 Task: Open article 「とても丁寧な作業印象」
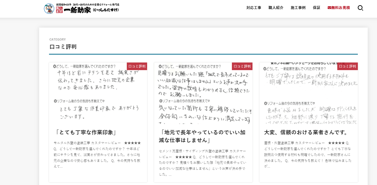click(x=85, y=132)
